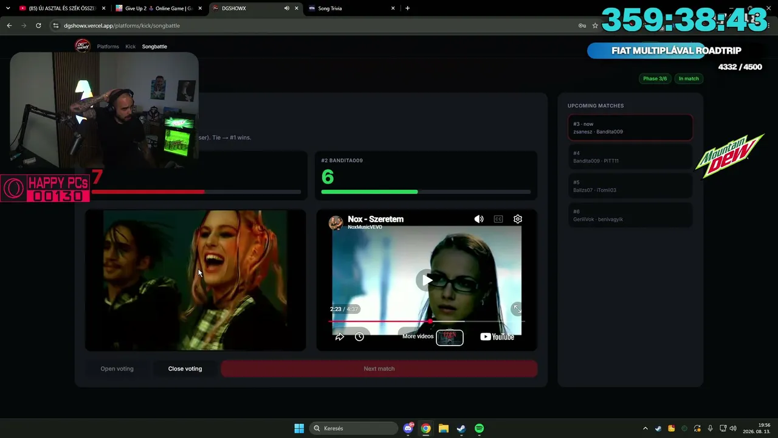View site information icon in address bar

(56, 26)
